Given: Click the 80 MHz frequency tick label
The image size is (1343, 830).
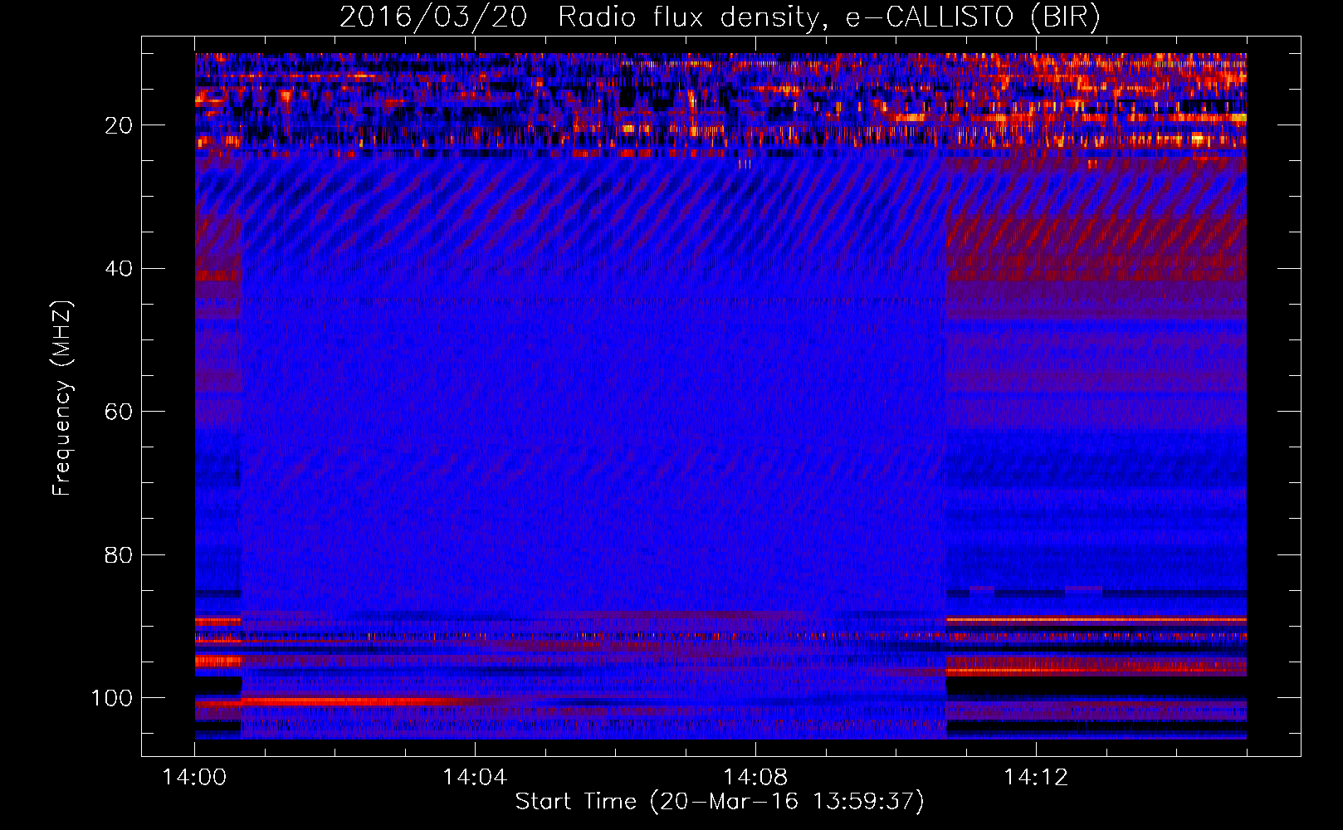Looking at the screenshot, I should pos(119,555).
